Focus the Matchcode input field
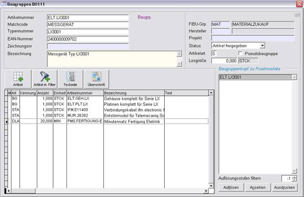Viewport: 304px width, 197px height. 88,25
